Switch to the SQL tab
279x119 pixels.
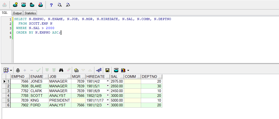pos(5,13)
